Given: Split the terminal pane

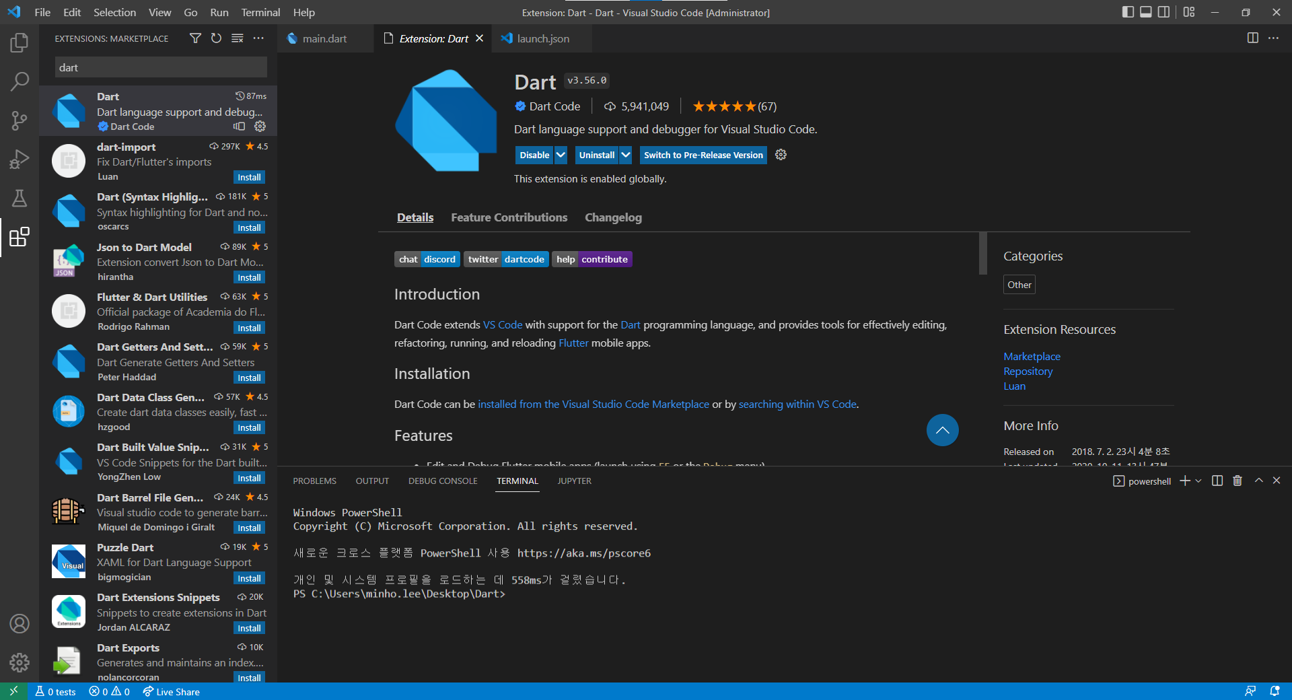Looking at the screenshot, I should pyautogui.click(x=1217, y=481).
